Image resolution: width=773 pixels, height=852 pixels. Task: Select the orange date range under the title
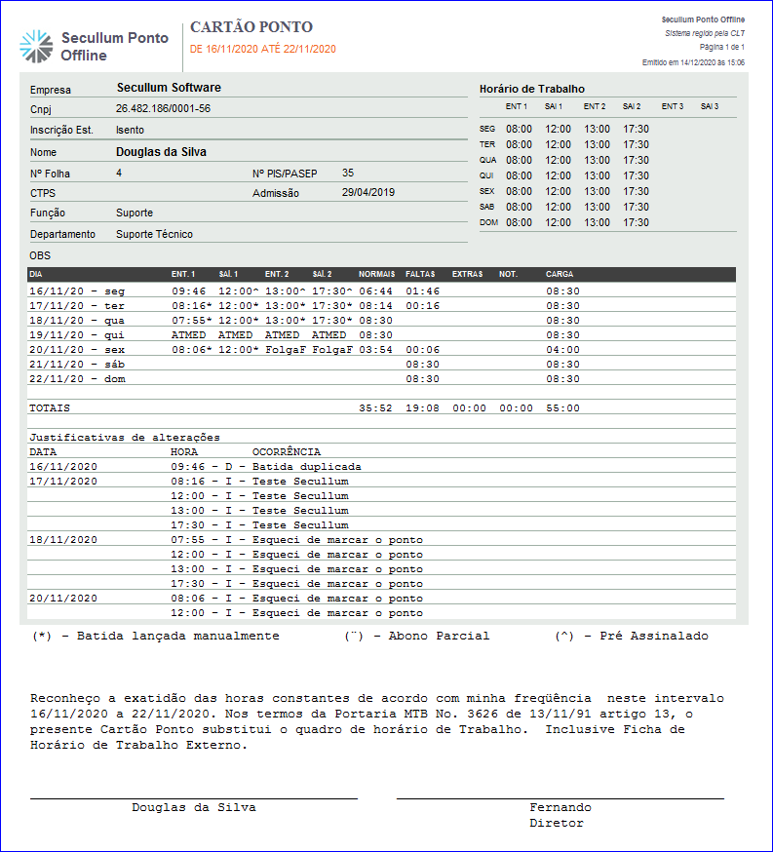[262, 49]
